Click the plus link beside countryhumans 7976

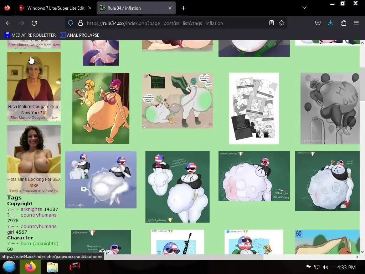point(13,215)
